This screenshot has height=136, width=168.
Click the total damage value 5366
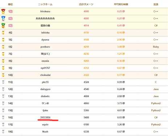tap(86, 110)
